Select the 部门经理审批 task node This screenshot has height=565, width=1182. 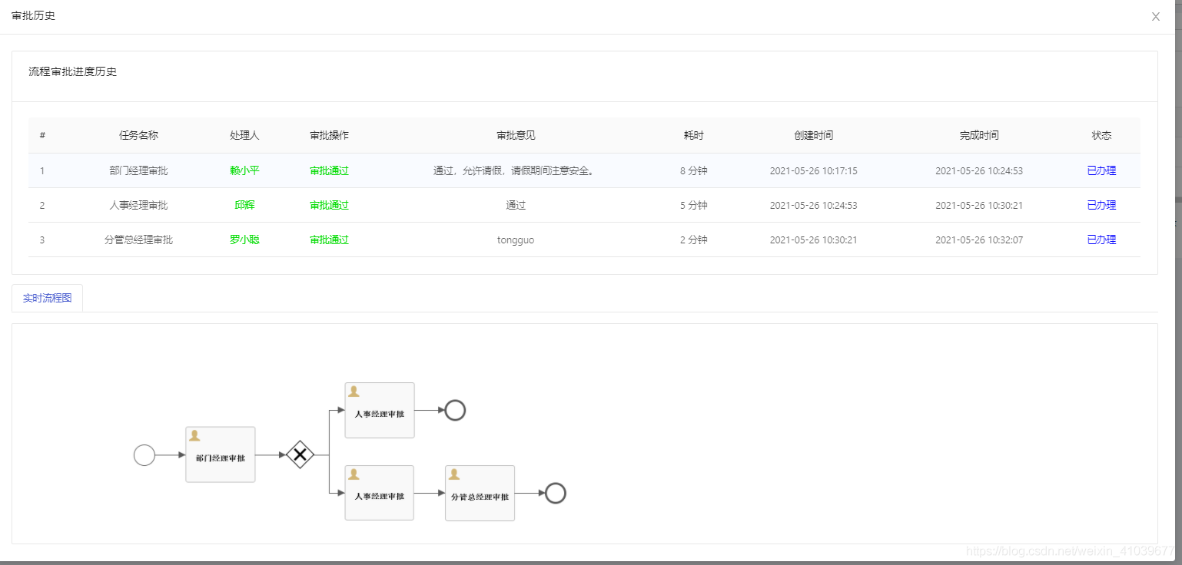221,454
